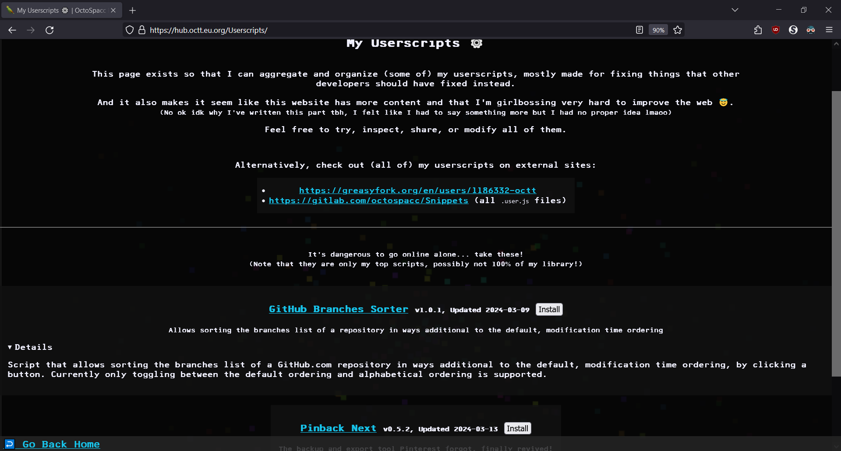
Task: Toggle reader view icon
Action: (640, 30)
